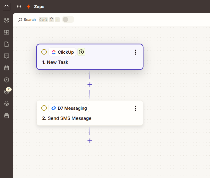Screen dimensions: 210x178
Task: Open the clock history icon in sidebar
Action: (x=7, y=80)
